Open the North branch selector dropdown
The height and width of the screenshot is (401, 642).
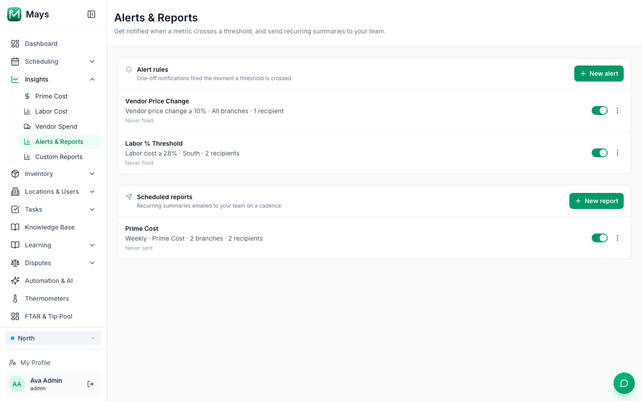click(53, 338)
